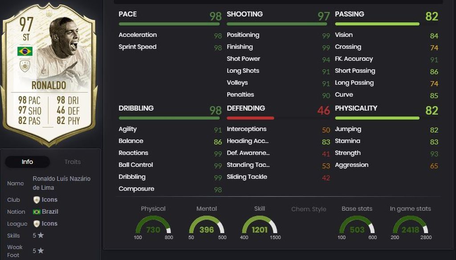
Task: Select the Info tab
Action: click(x=27, y=162)
